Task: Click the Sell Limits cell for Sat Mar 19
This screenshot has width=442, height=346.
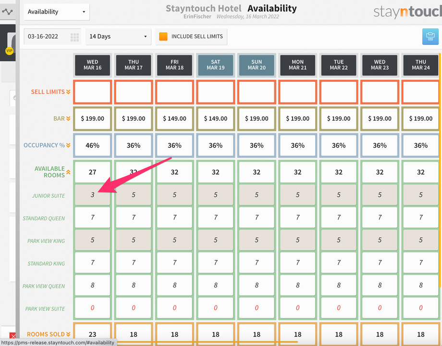Action: [216, 92]
